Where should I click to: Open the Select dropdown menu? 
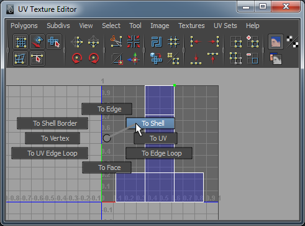tap(111, 26)
